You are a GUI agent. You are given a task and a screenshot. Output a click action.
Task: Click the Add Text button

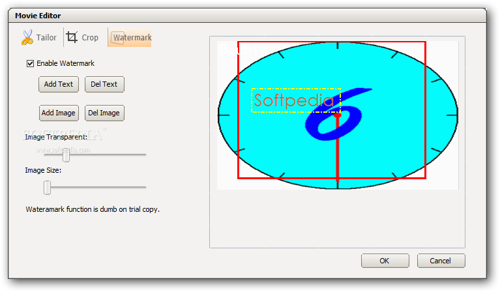click(59, 84)
